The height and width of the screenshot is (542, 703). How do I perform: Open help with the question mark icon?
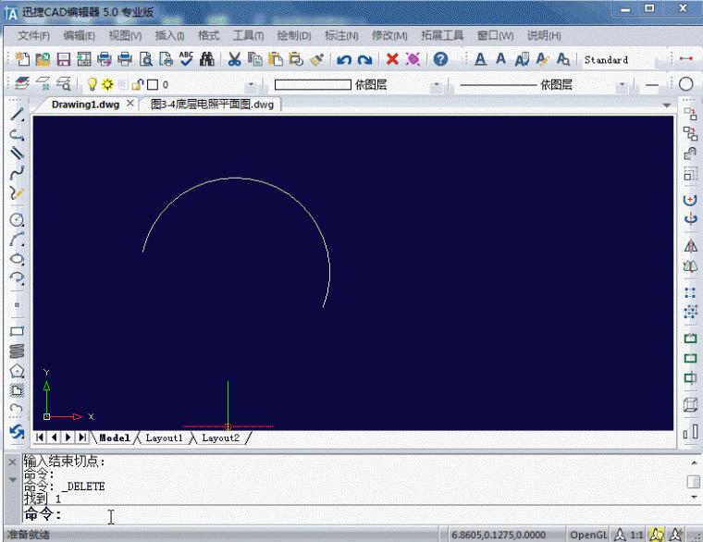click(x=441, y=59)
